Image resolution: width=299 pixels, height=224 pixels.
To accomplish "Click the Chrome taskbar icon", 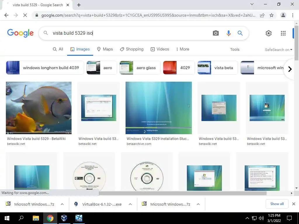I will click(x=50, y=218).
